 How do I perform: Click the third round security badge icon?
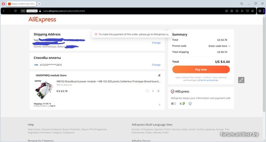pyautogui.click(x=190, y=104)
